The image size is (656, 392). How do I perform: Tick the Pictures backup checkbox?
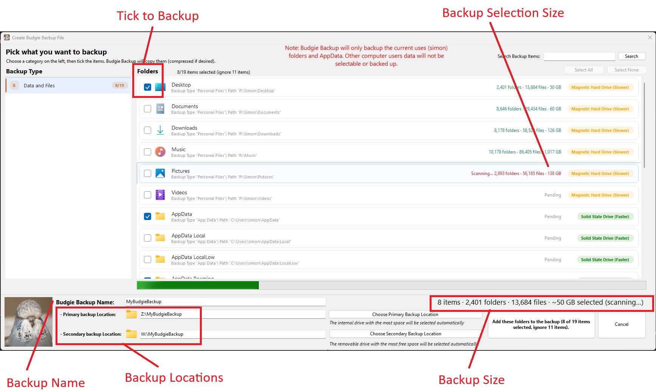pyautogui.click(x=148, y=174)
